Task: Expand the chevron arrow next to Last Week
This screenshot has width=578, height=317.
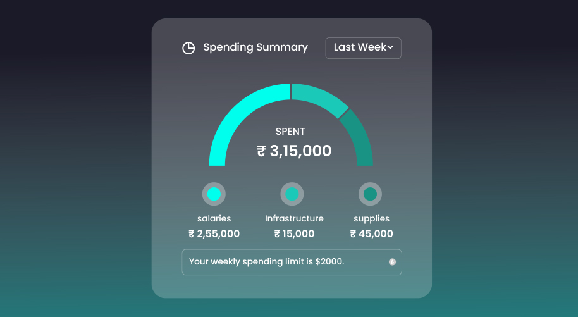Action: 390,48
